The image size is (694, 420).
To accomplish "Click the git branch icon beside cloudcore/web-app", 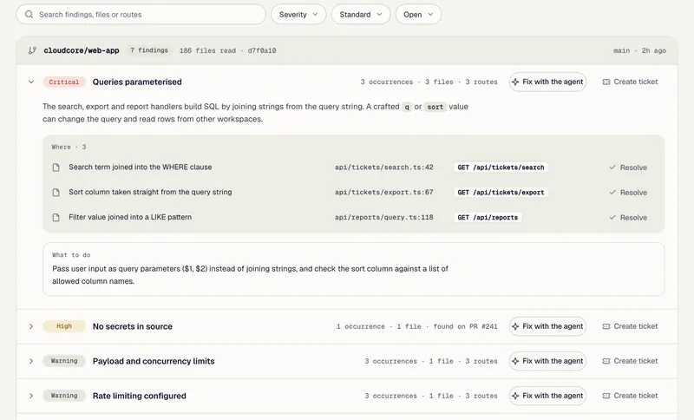I will coord(32,50).
